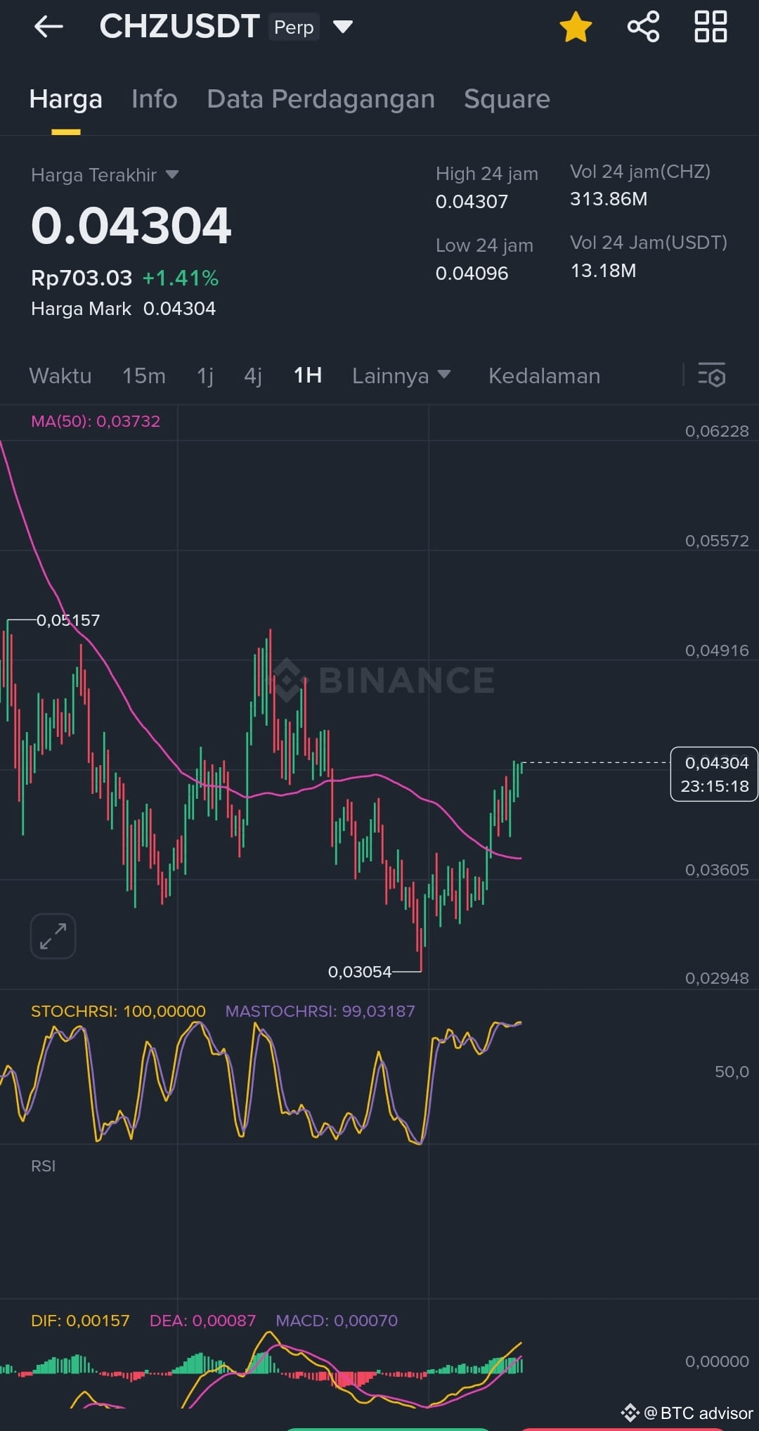The height and width of the screenshot is (1431, 759).
Task: Tap the High 24 jam value 0.04307
Action: click(x=472, y=202)
